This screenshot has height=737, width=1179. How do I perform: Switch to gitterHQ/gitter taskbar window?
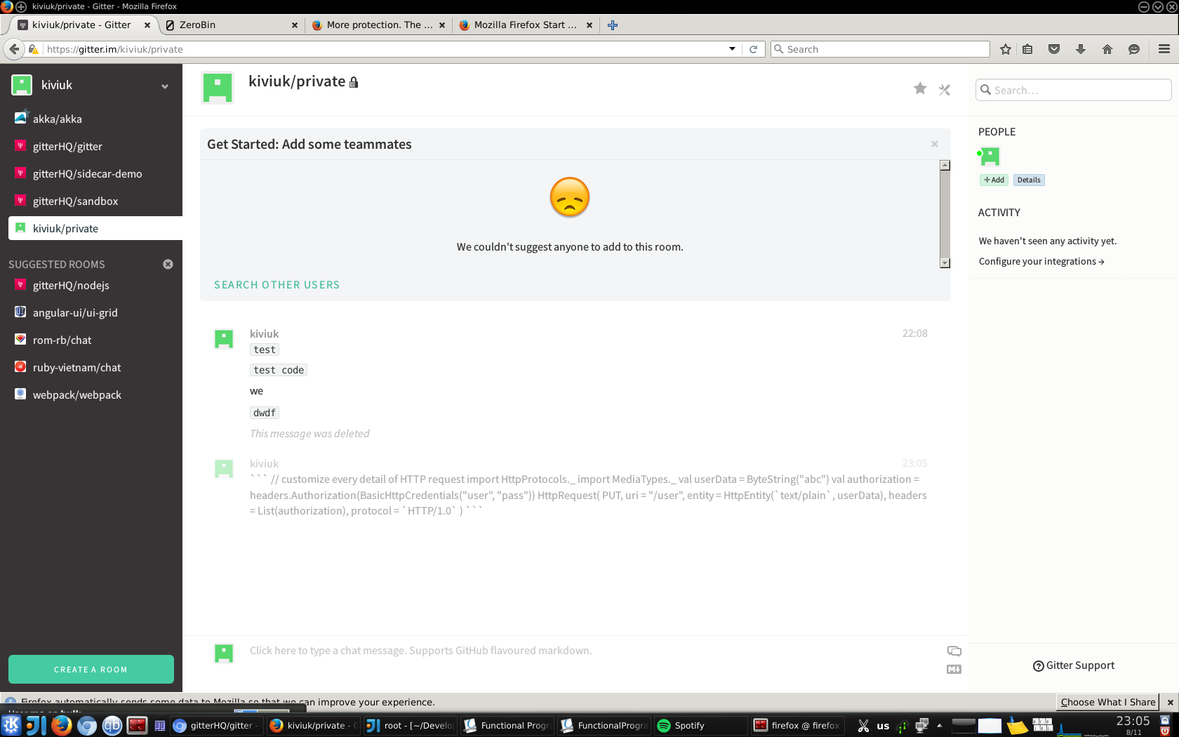coord(217,726)
